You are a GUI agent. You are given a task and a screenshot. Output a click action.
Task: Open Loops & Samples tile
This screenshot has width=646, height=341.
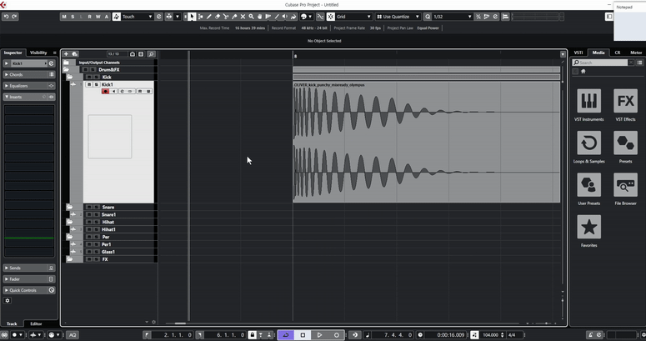[x=588, y=143]
